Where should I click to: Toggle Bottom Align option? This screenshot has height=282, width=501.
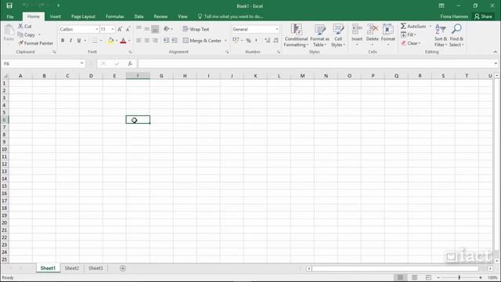[155, 29]
